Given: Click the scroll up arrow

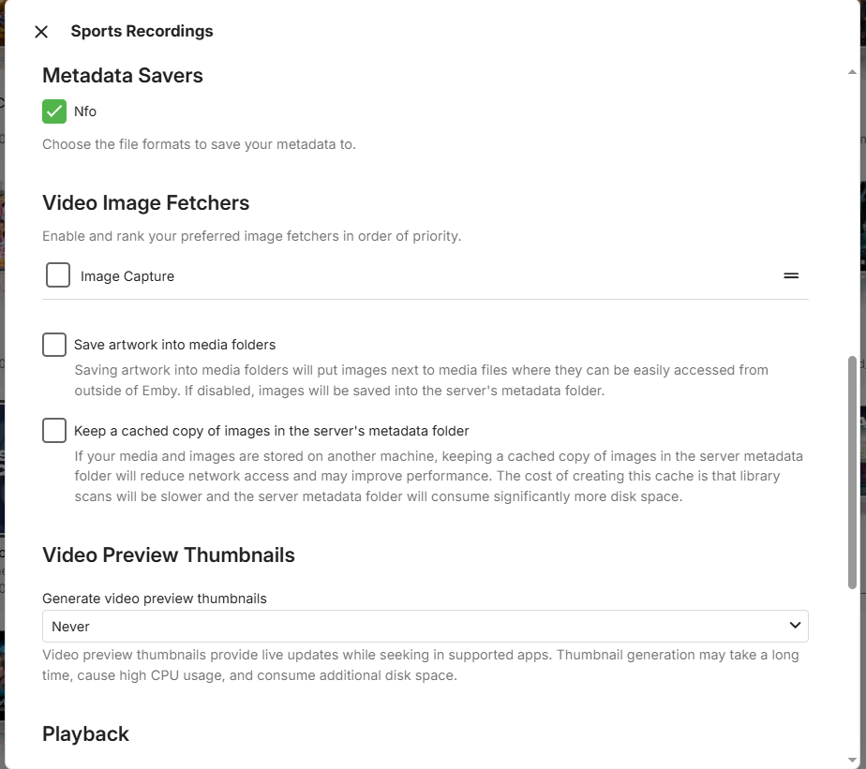Looking at the screenshot, I should pyautogui.click(x=852, y=71).
